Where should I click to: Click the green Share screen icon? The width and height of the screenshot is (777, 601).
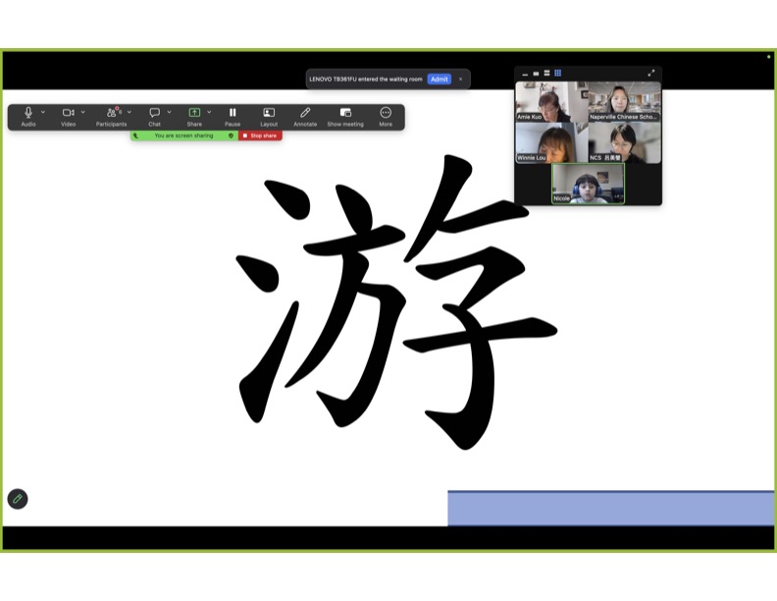tap(194, 113)
